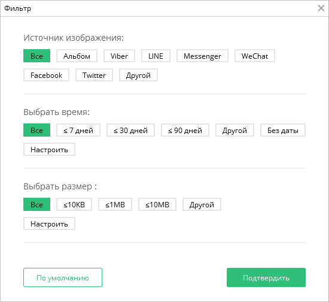Select 'Все' under Выбрать размер
This screenshot has width=329, height=302.
point(36,204)
